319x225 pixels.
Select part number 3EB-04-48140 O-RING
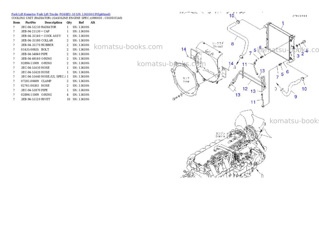pos(36,59)
